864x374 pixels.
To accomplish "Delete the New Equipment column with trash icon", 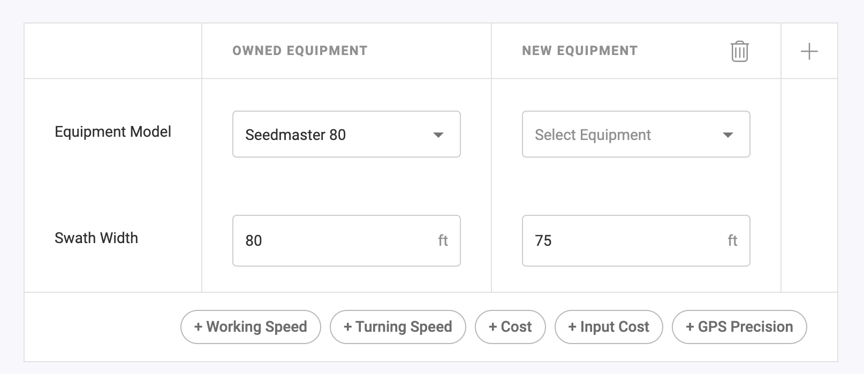I will pos(739,51).
